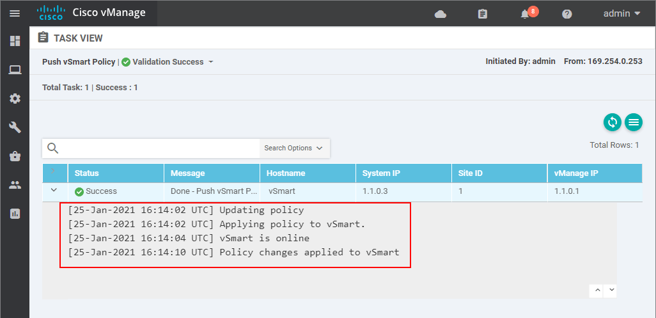Open the task list clipboard icon
This screenshot has width=656, height=318.
pyautogui.click(x=482, y=14)
